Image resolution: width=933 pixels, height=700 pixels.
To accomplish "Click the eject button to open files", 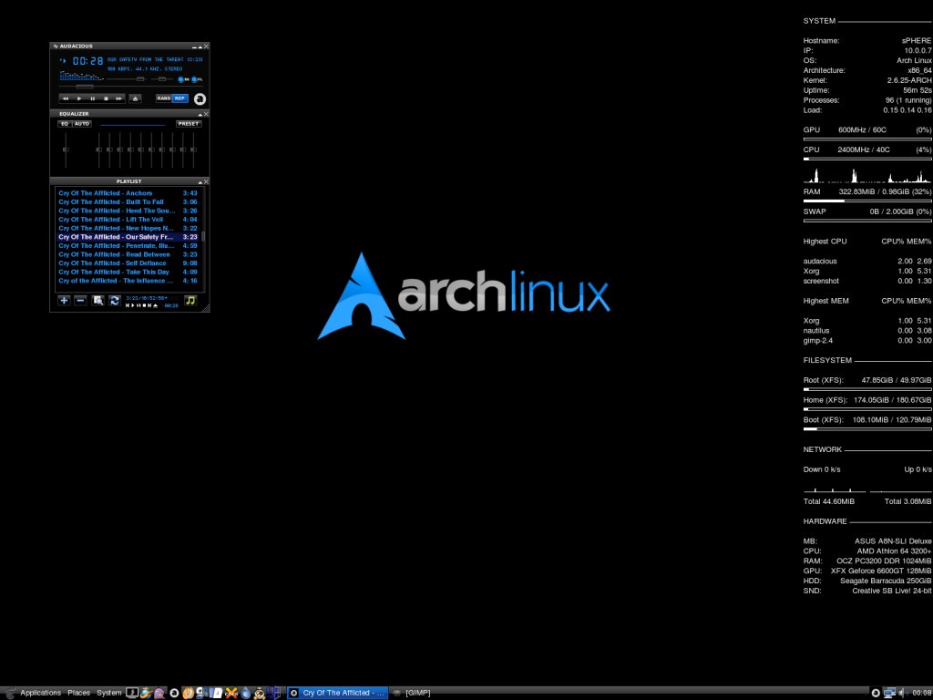I will tap(135, 98).
